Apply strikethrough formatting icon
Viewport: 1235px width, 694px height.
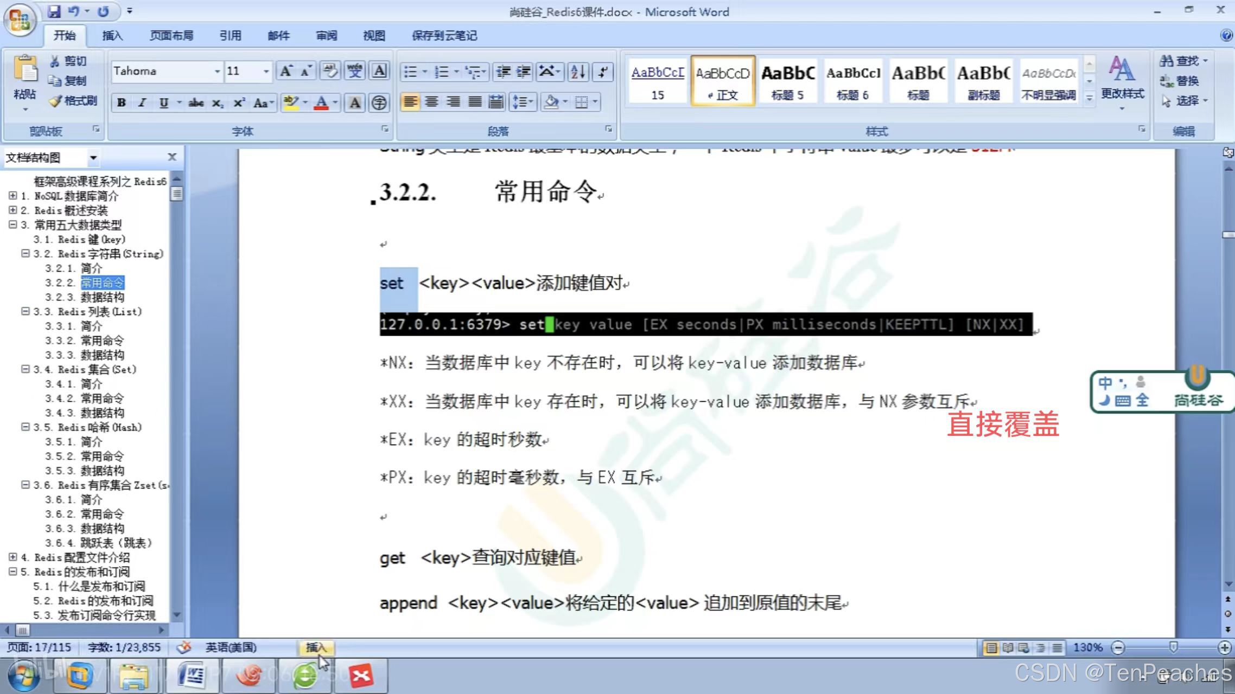pyautogui.click(x=196, y=102)
